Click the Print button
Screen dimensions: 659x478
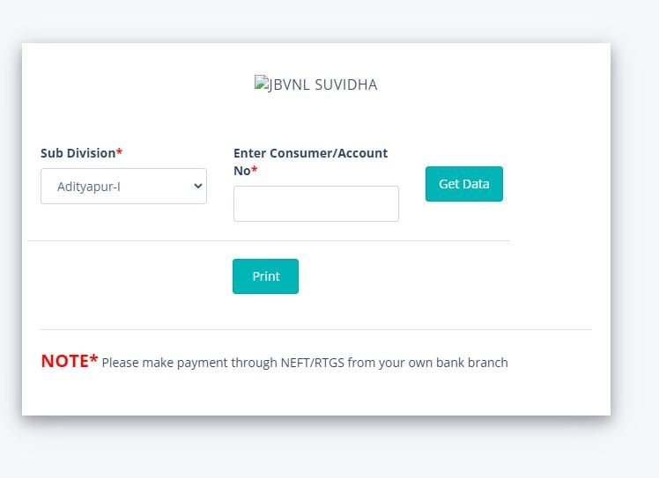(265, 276)
